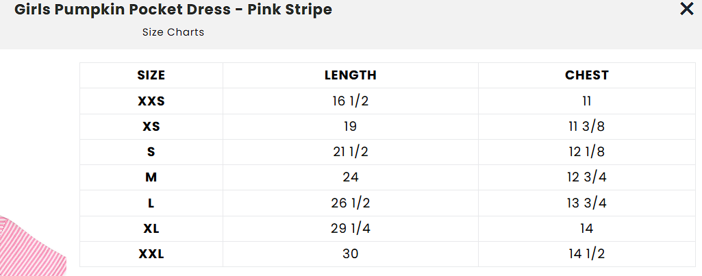The width and height of the screenshot is (702, 276).
Task: Select the XS size row label
Action: [x=151, y=127]
